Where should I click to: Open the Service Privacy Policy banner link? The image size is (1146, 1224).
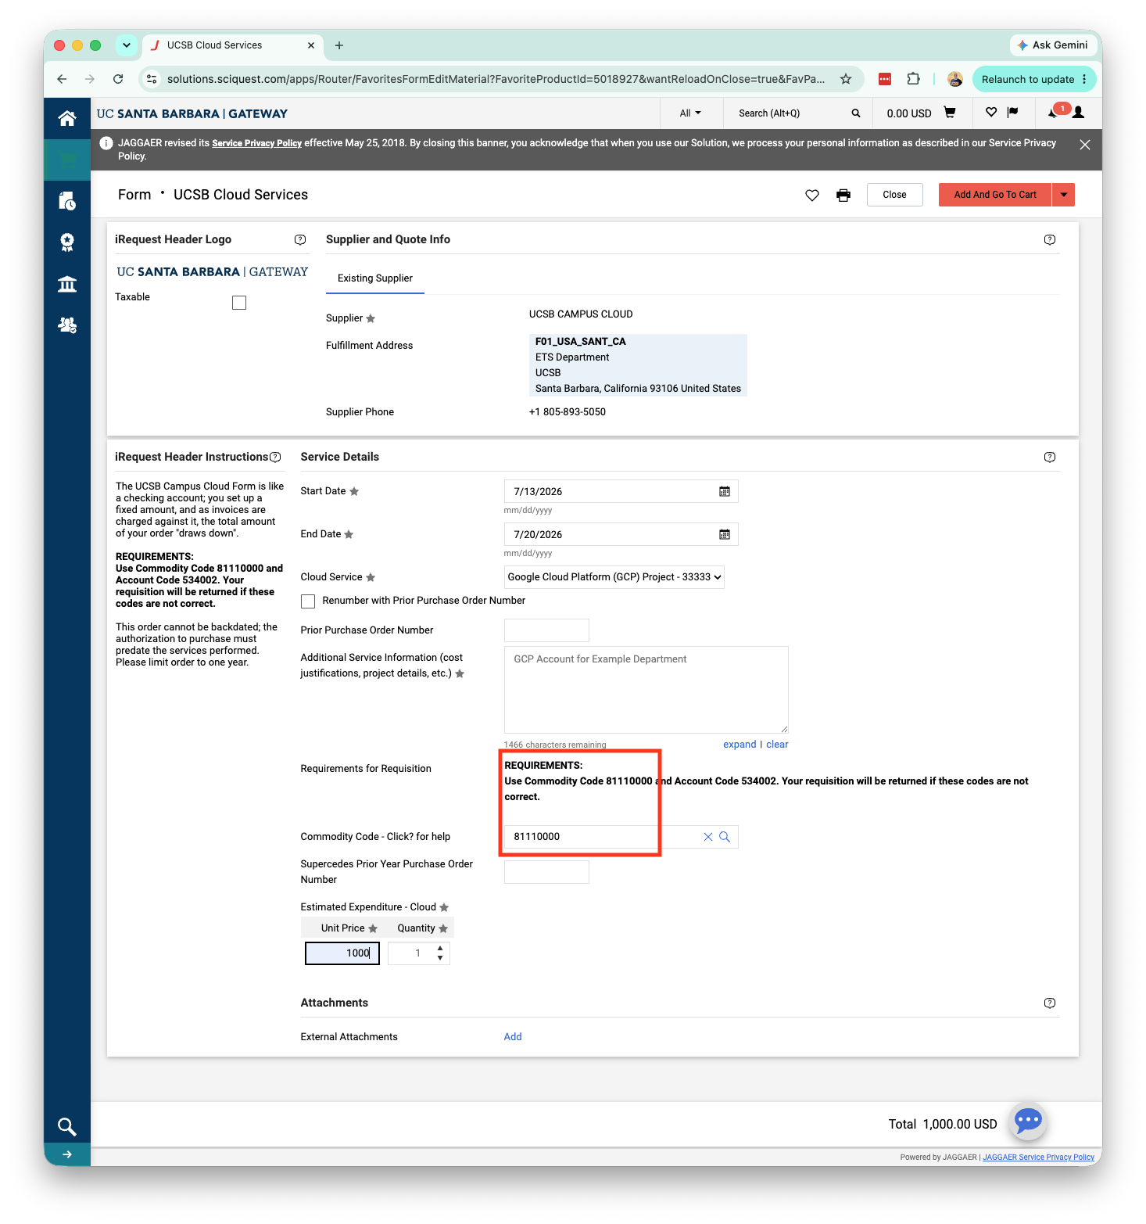coord(256,143)
